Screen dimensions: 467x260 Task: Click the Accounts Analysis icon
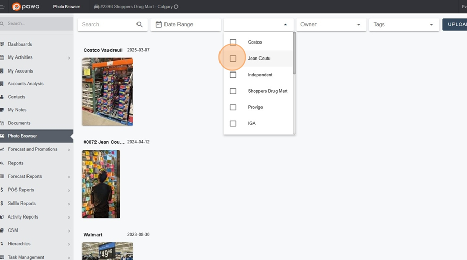click(2, 84)
